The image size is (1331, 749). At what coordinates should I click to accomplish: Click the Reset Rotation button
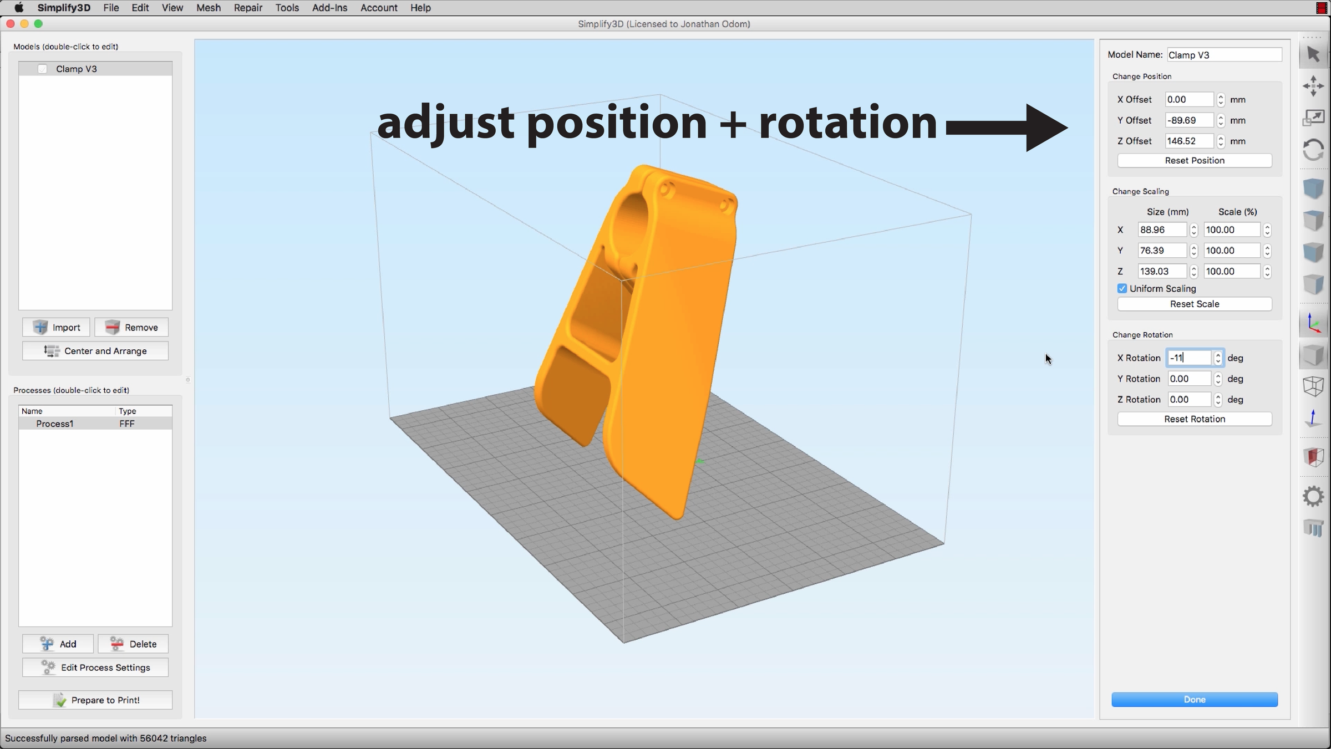pos(1194,419)
